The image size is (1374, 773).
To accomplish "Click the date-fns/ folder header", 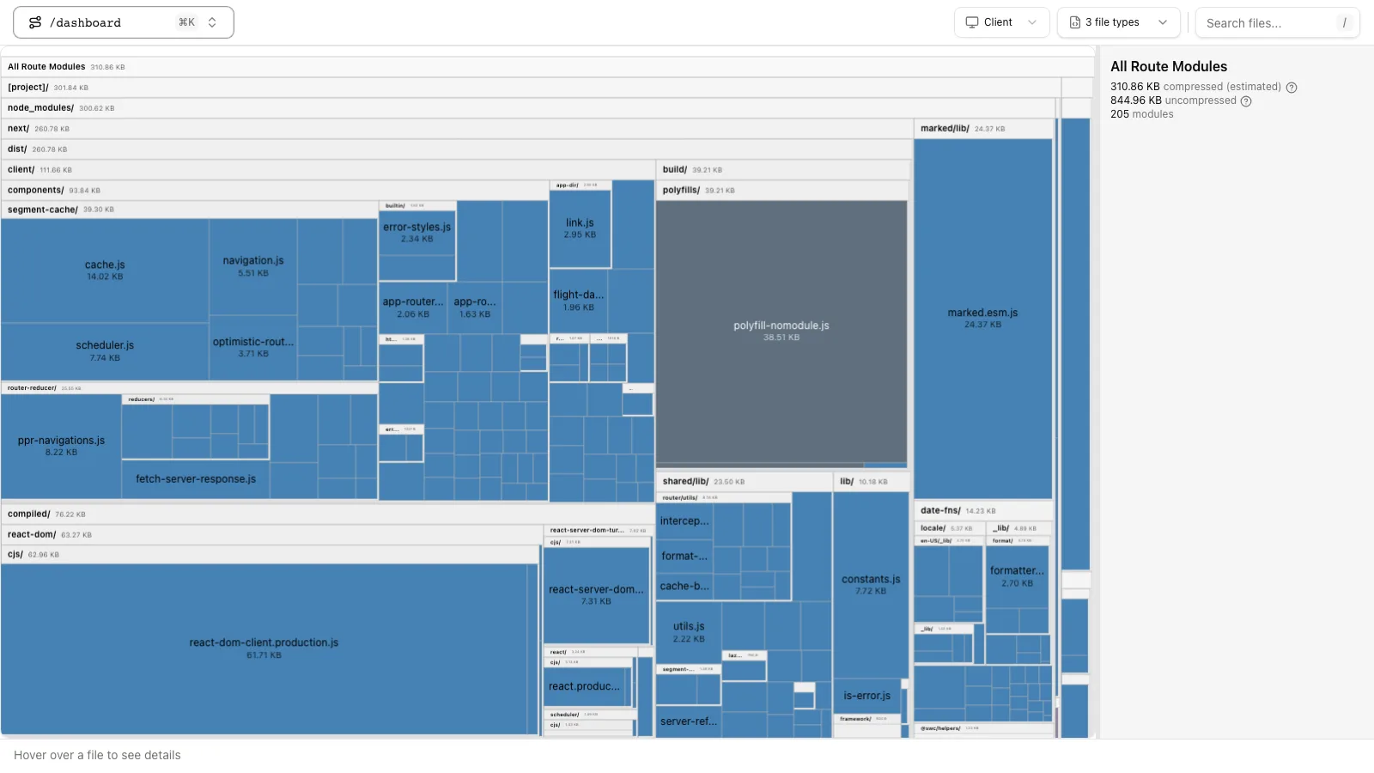I will pyautogui.click(x=983, y=511).
